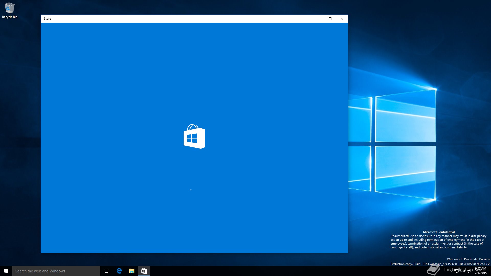Open the clock showing 9:37 AM

click(x=481, y=271)
